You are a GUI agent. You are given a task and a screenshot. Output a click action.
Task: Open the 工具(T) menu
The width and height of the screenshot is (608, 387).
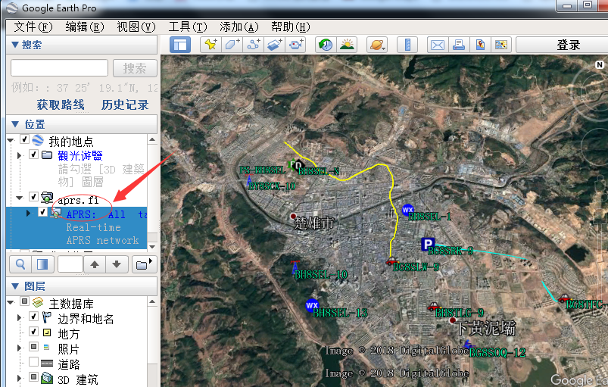click(x=187, y=27)
